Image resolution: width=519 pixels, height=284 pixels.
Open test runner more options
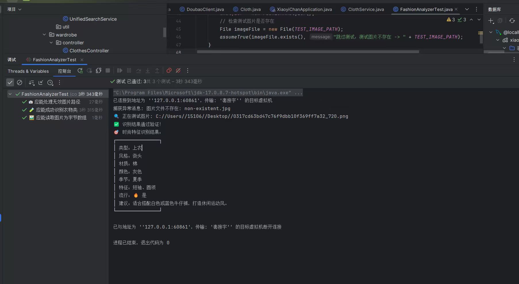59,82
